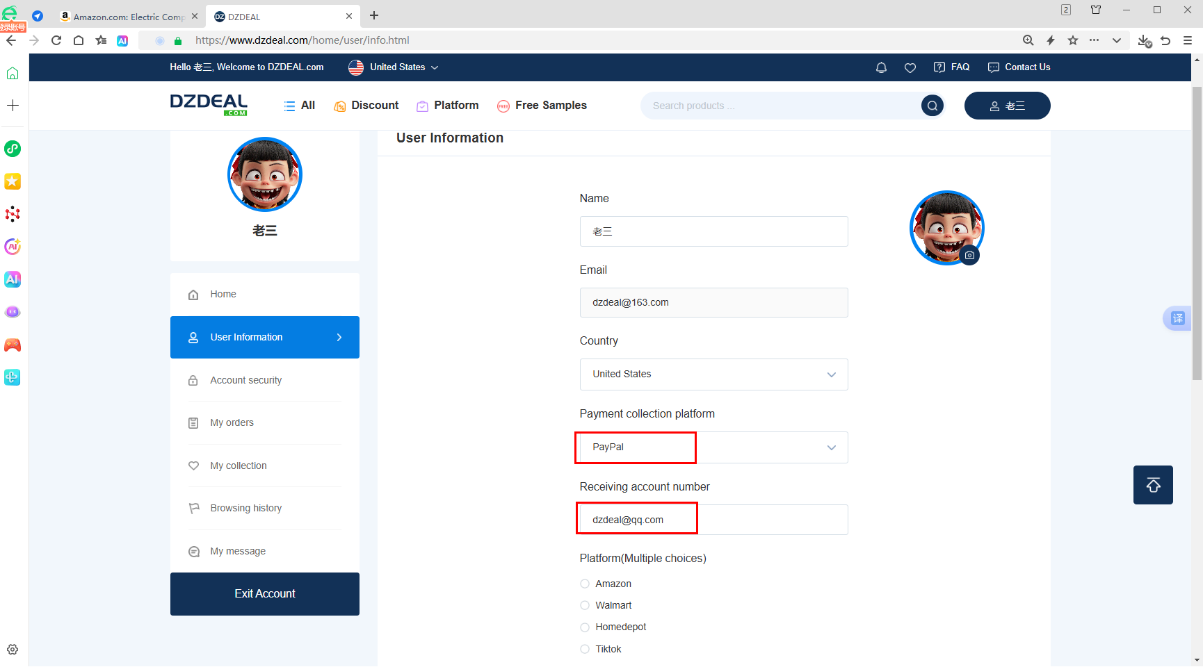Click the chevron on User Information menu item
Screen dimensions: 1203x667
click(x=339, y=338)
